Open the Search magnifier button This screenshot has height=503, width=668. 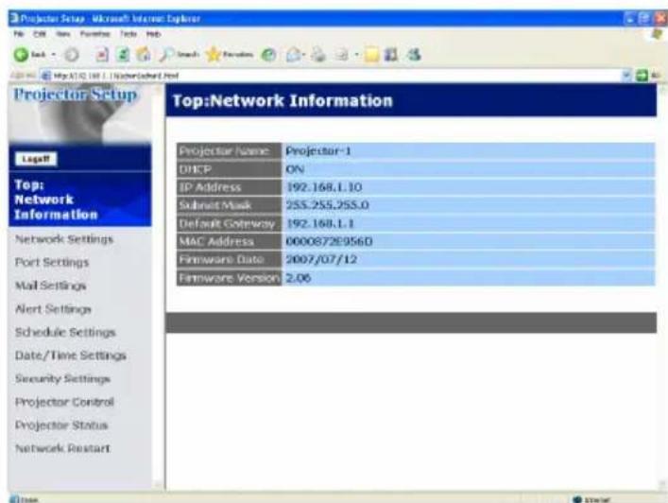179,55
